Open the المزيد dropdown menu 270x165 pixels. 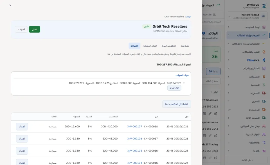(x=21, y=29)
